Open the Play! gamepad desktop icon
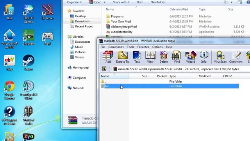This screenshot has width=250, height=141. [x=48, y=38]
